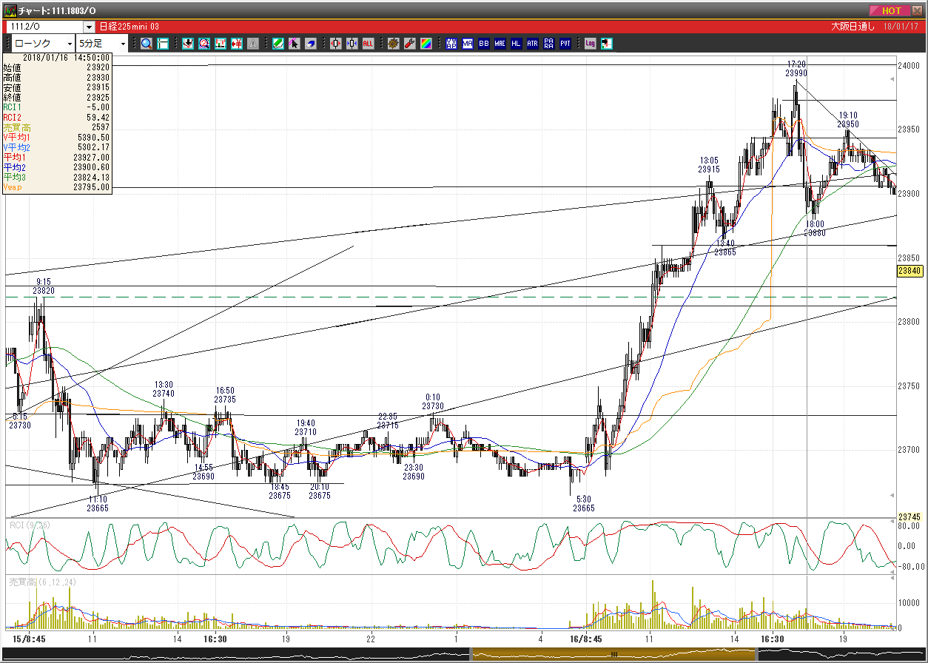The image size is (928, 663).
Task: Toggle the PARA parabolic indicator
Action: point(548,43)
